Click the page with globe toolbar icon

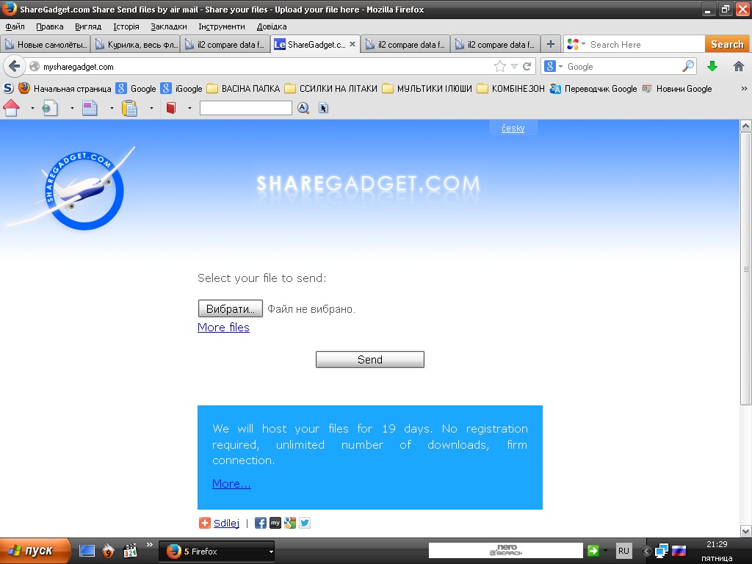coord(50,108)
